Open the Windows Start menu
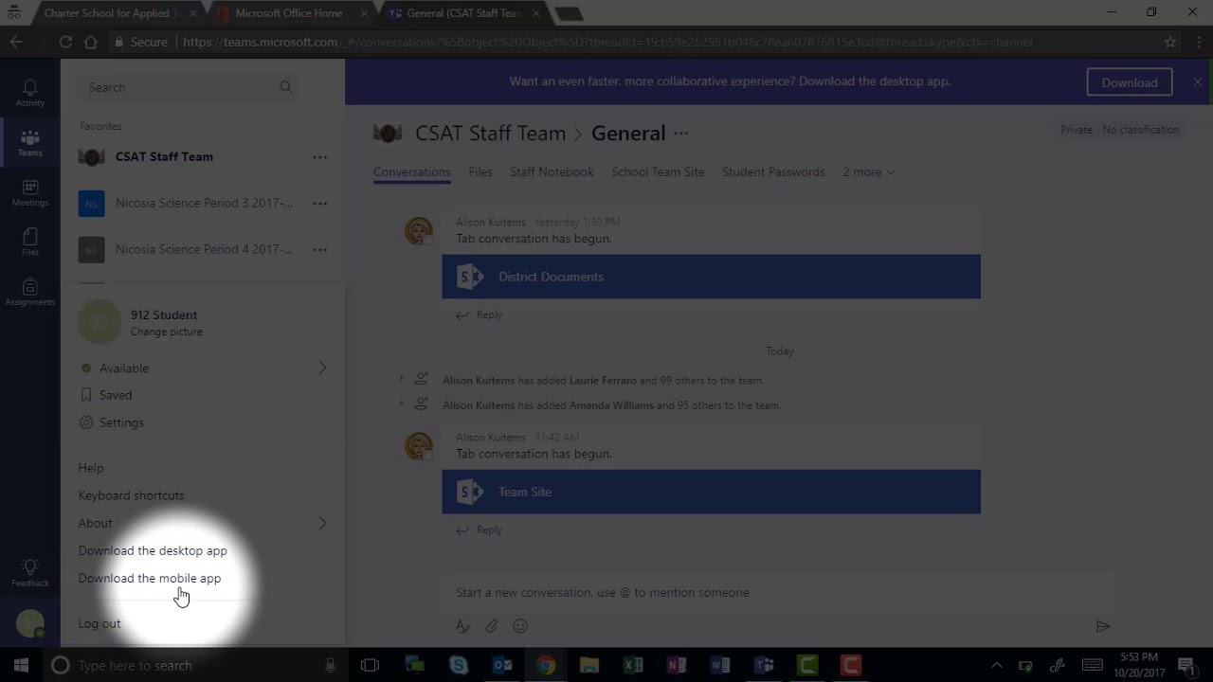 tap(21, 665)
